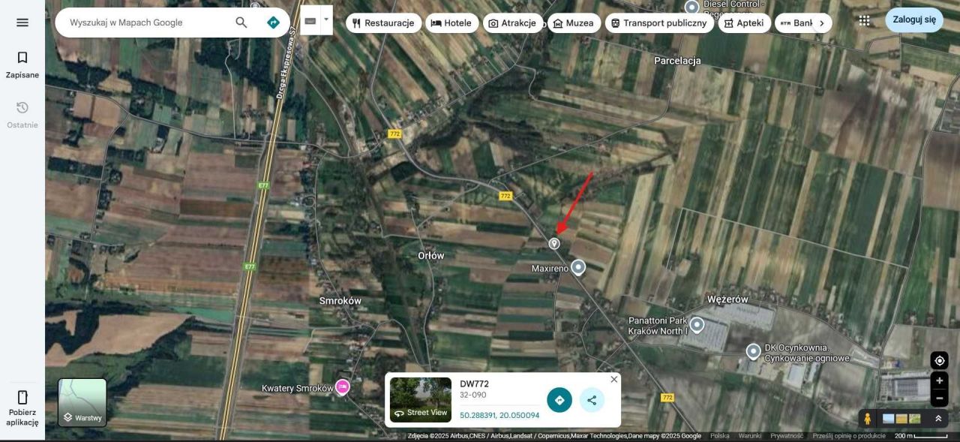Viewport: 960px width, 442px height.
Task: Open the Google apps grid
Action: (865, 21)
